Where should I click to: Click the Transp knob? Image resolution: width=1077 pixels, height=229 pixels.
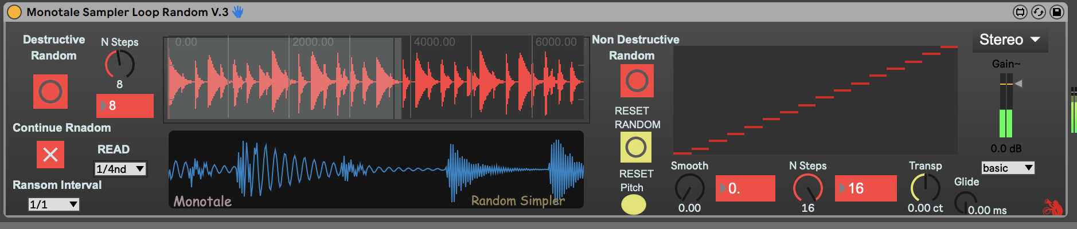(x=925, y=187)
